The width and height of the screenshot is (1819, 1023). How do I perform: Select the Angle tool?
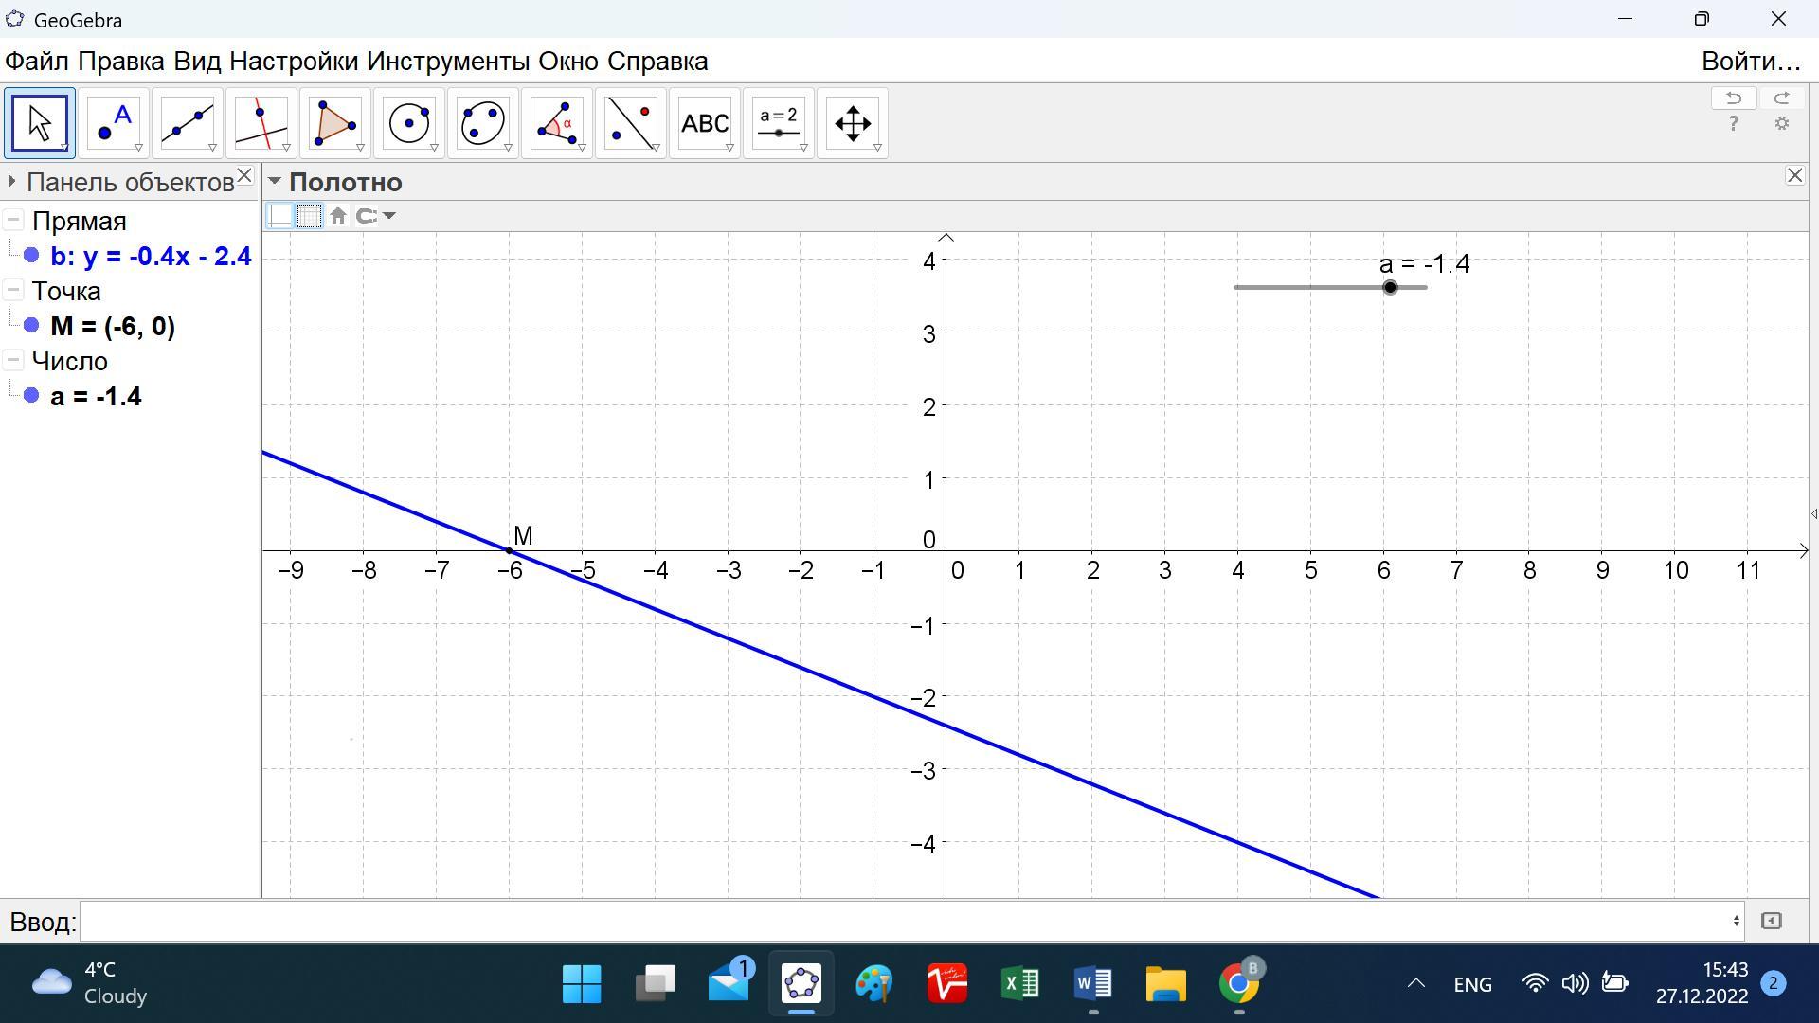pyautogui.click(x=557, y=123)
